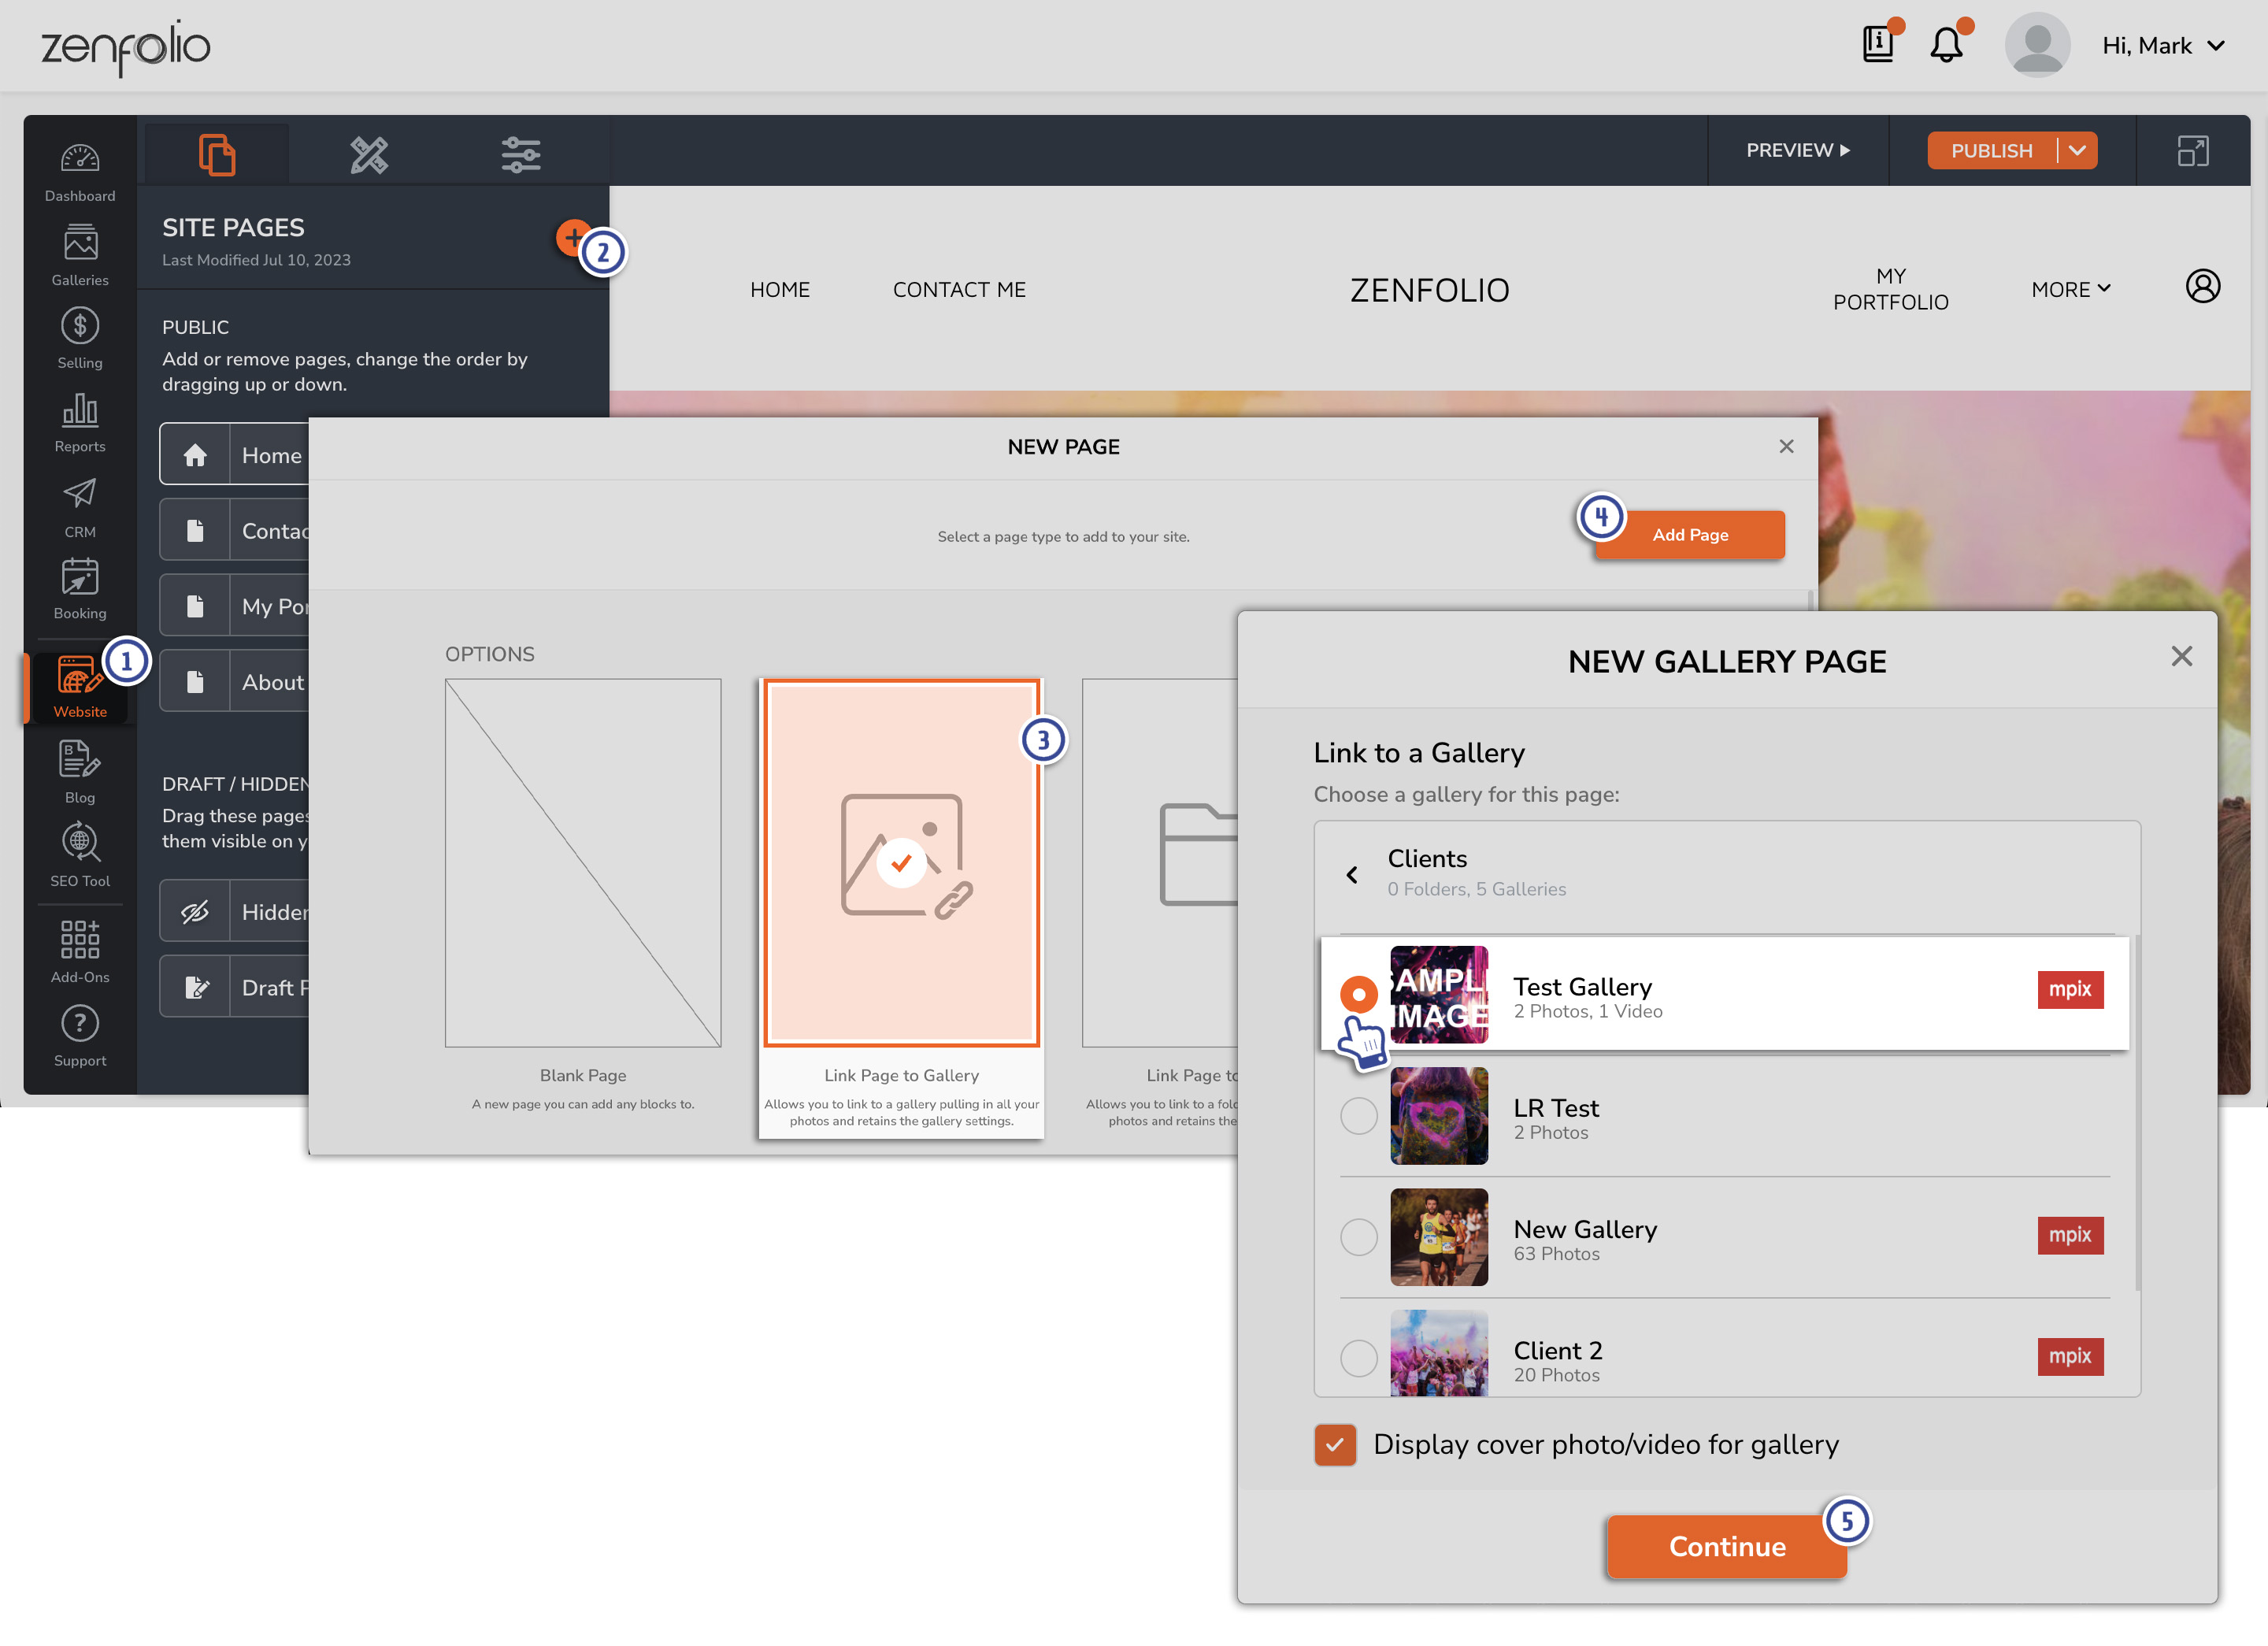Click the PUBLISH button
The width and height of the screenshot is (2268, 1646).
coord(1991,150)
